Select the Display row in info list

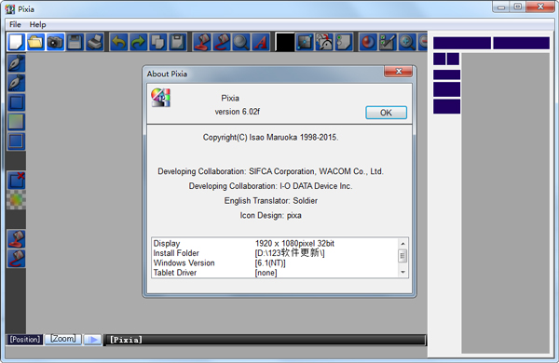tap(275, 243)
